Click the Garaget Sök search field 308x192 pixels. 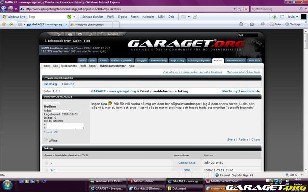248,35
